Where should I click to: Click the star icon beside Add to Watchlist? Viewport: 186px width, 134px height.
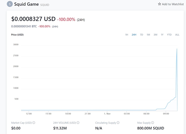[x=159, y=4]
